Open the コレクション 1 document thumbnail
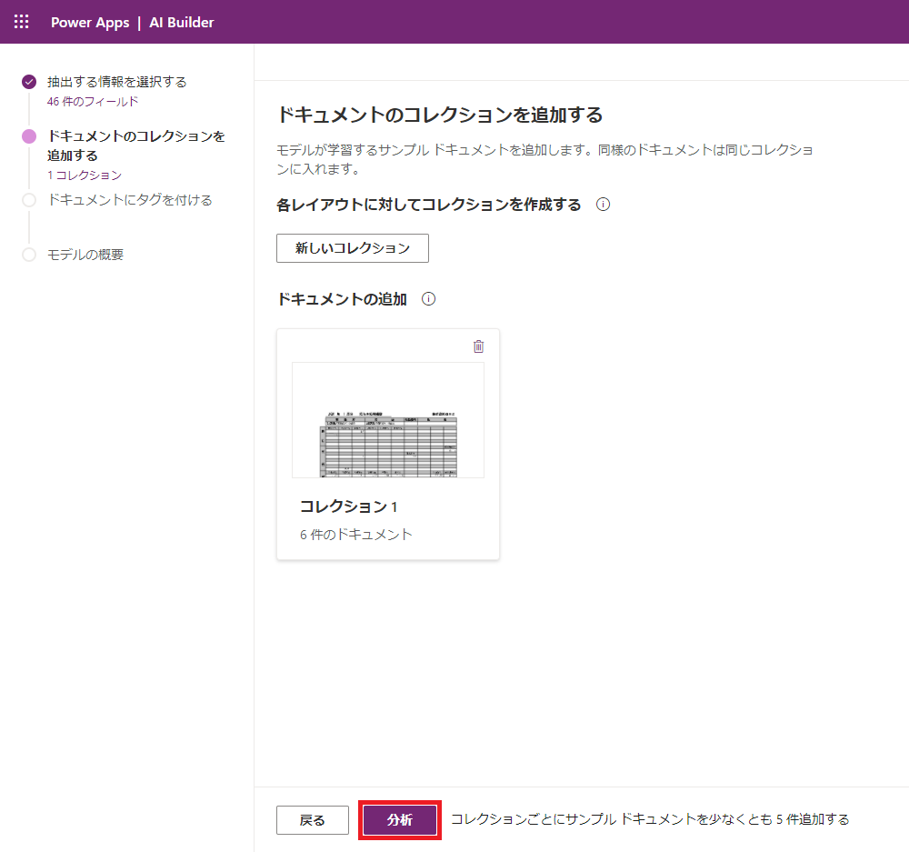The height and width of the screenshot is (852, 909). (x=388, y=420)
